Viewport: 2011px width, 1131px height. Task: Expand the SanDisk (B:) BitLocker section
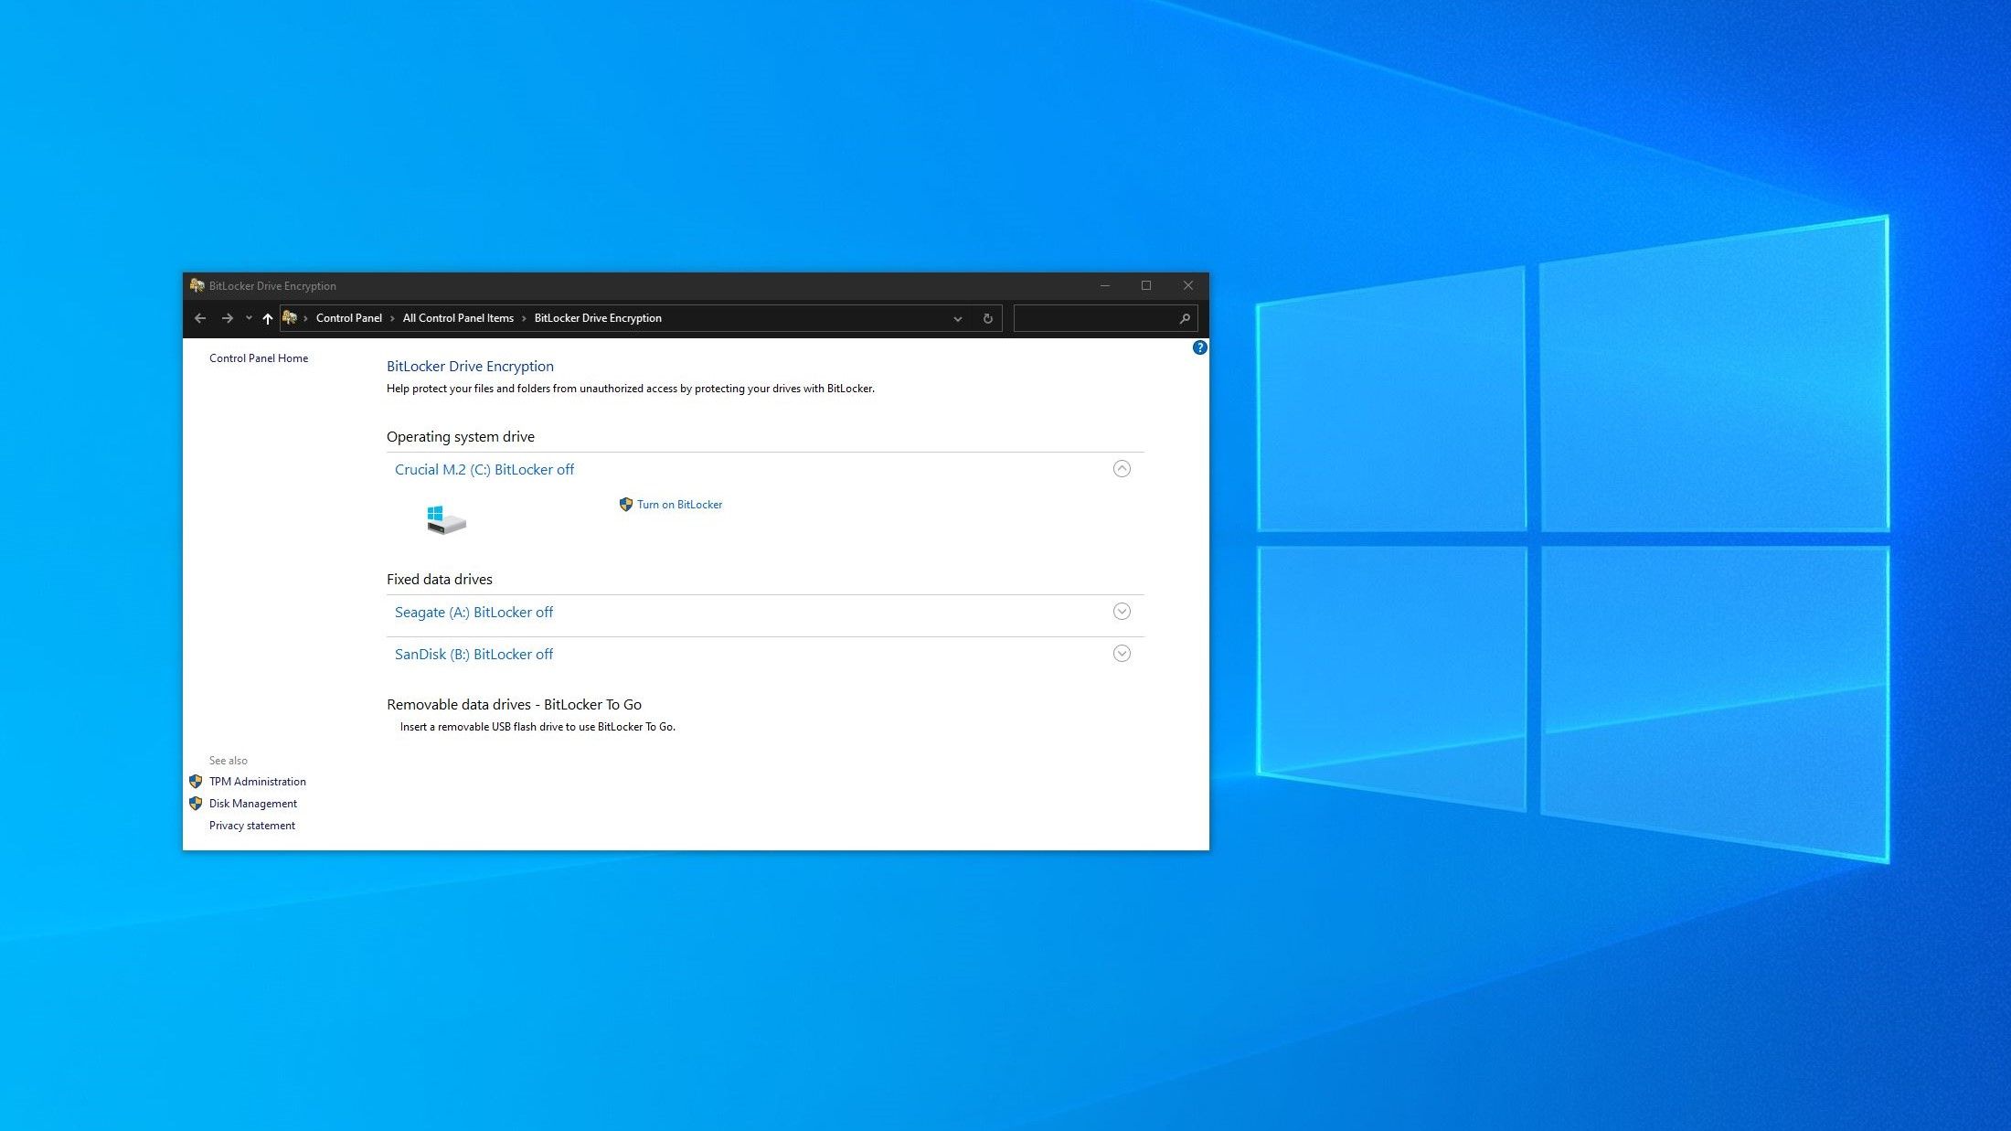[x=1122, y=653]
